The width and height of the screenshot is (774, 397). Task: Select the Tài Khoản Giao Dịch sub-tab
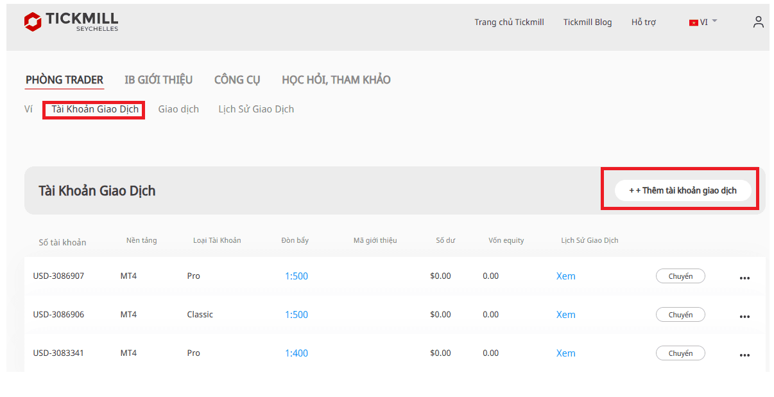(95, 109)
